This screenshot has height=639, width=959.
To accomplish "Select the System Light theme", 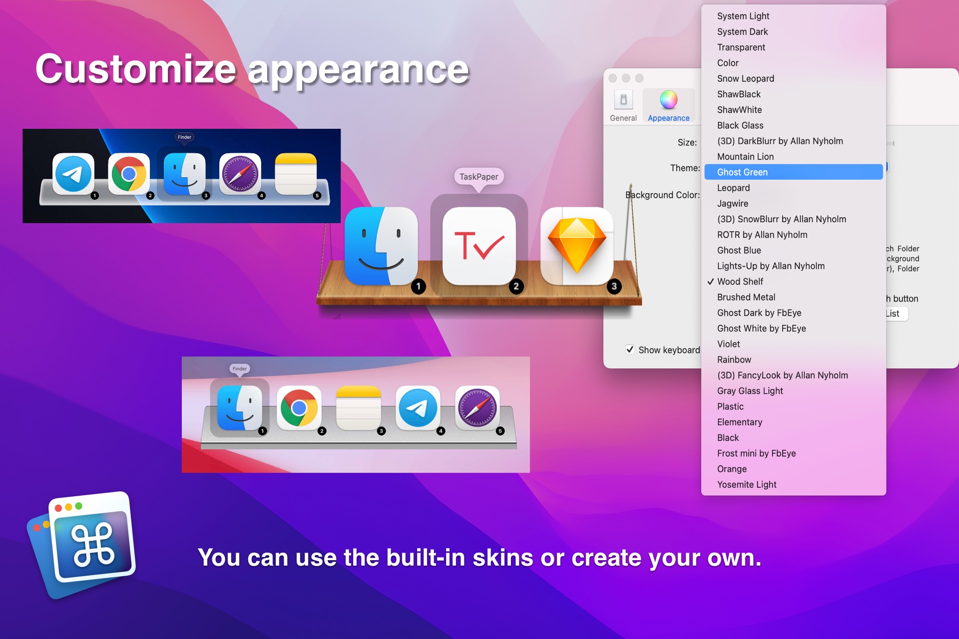I will [794, 16].
